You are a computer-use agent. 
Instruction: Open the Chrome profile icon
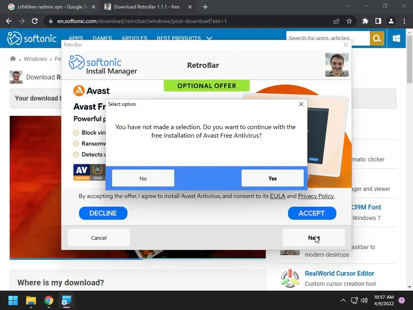pos(391,21)
